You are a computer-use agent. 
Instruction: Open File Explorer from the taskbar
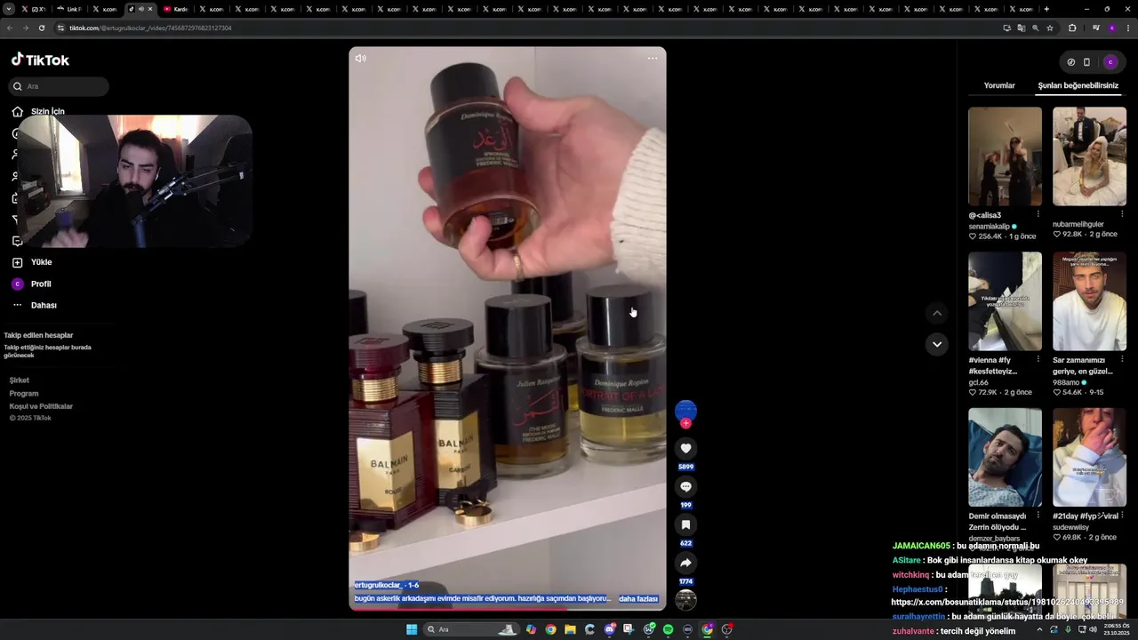point(570,629)
